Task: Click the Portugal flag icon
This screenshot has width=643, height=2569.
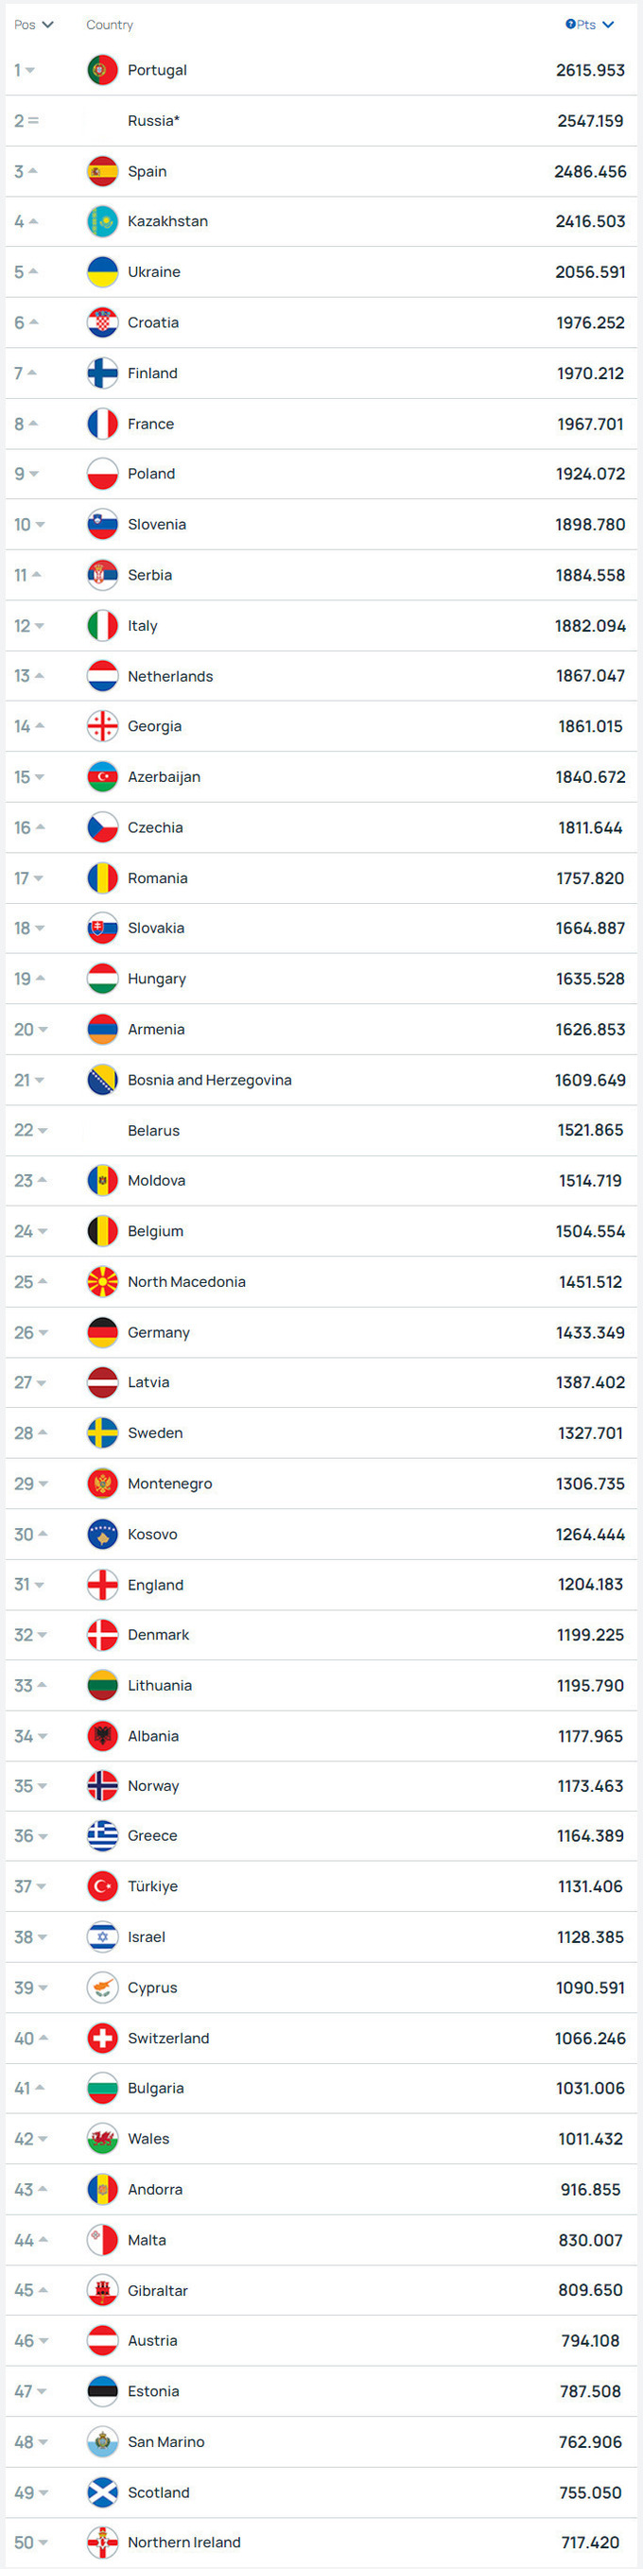Action: [x=103, y=70]
